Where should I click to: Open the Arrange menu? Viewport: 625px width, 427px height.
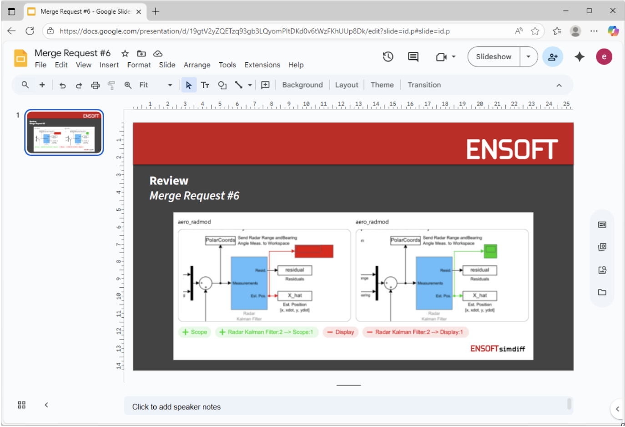point(197,65)
